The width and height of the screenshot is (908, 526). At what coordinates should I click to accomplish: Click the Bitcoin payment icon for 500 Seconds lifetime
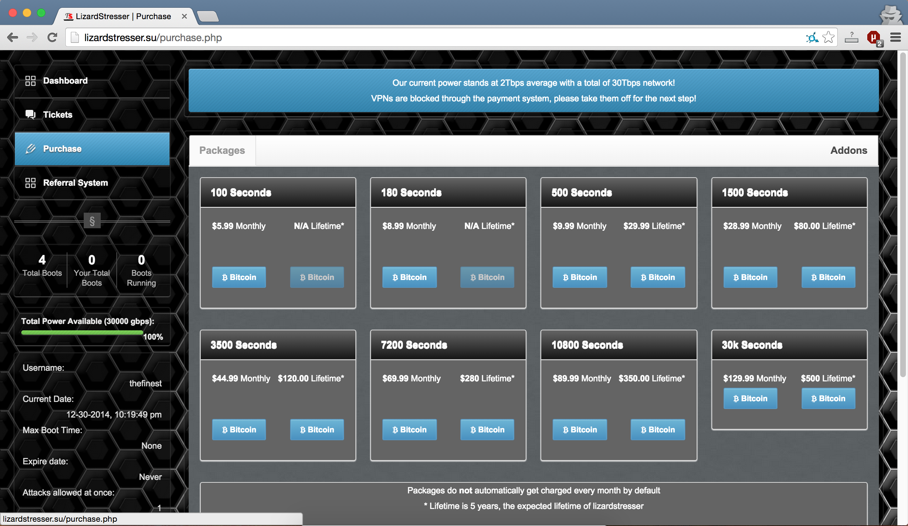657,277
